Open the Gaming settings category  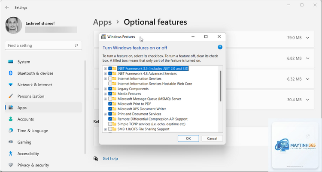(43, 142)
